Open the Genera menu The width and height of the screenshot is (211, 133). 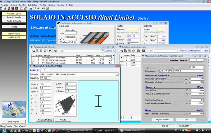(x=51, y=5)
